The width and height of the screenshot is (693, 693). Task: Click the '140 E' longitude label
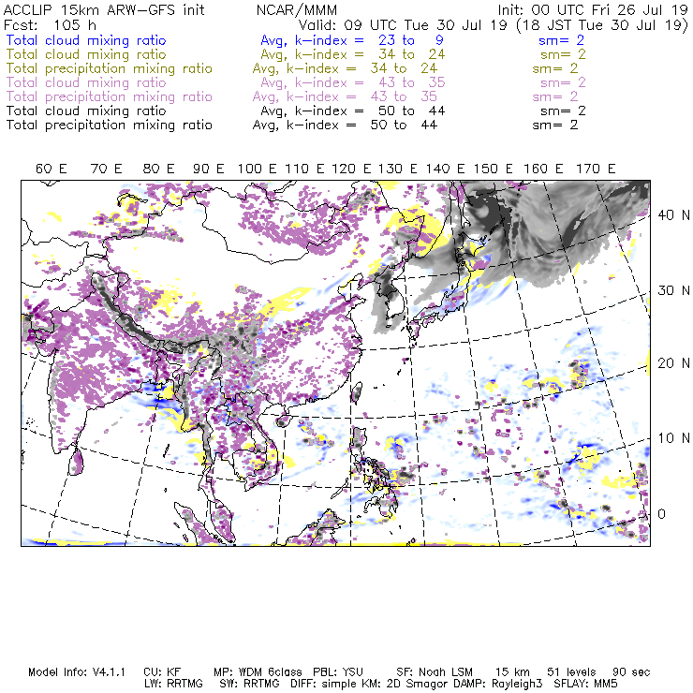(445, 169)
